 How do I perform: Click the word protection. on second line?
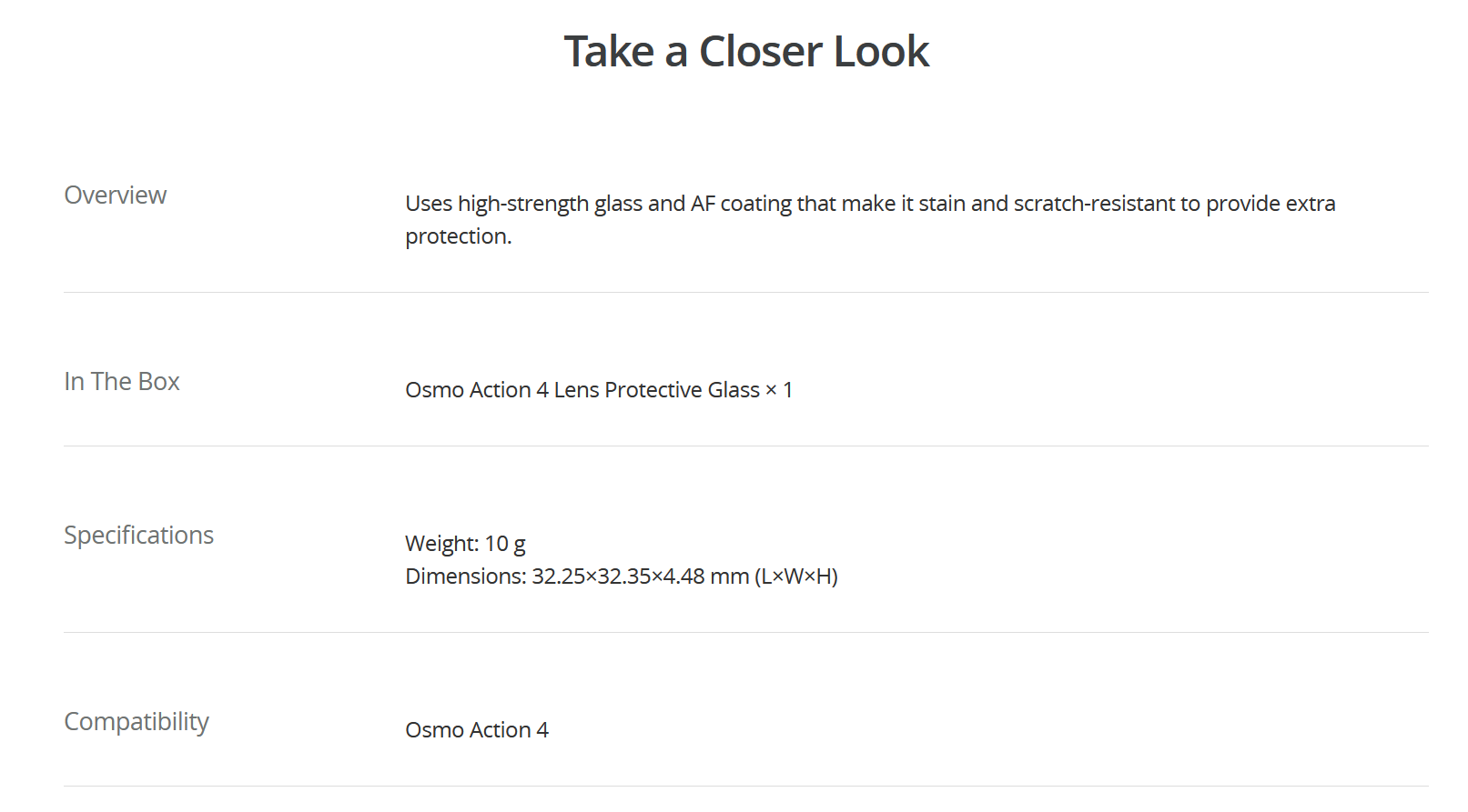[x=459, y=236]
